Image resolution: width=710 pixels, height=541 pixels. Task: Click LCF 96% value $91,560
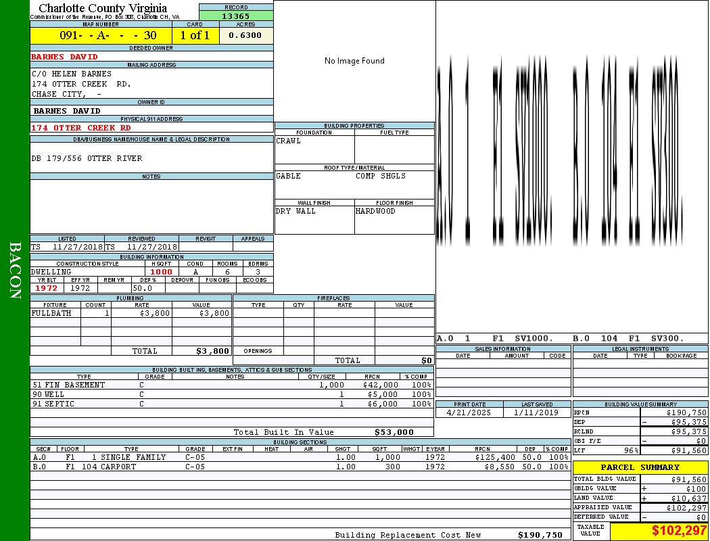(x=689, y=450)
